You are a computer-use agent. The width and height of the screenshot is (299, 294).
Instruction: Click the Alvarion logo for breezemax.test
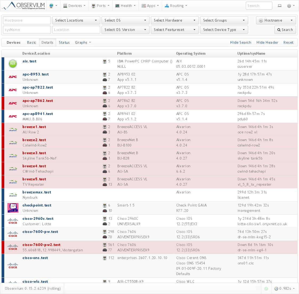13,195
